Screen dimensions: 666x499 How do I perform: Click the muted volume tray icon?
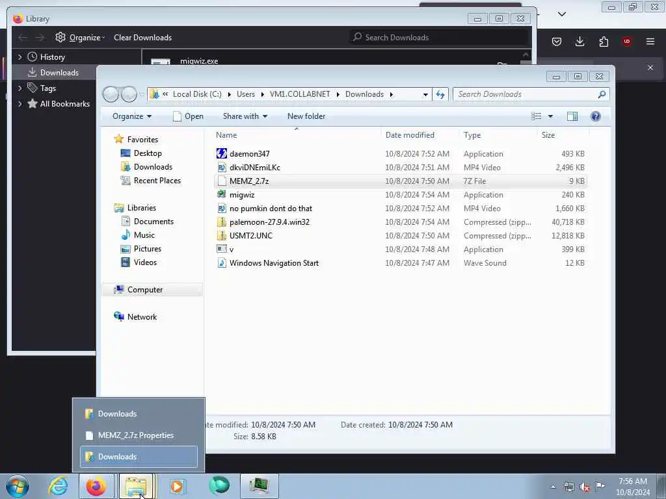[585, 487]
